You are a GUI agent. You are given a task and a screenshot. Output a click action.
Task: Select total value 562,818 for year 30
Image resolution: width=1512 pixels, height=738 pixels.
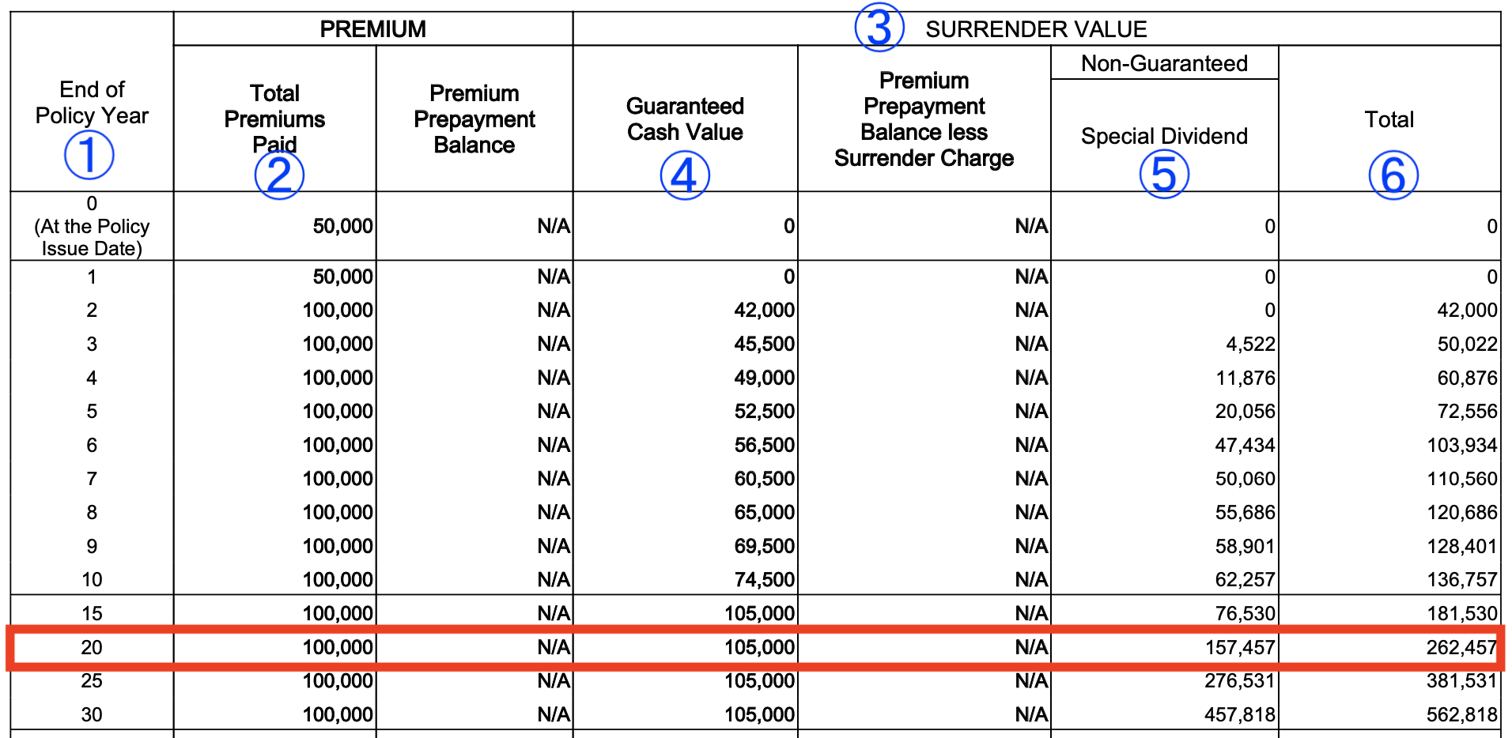[x=1461, y=714]
